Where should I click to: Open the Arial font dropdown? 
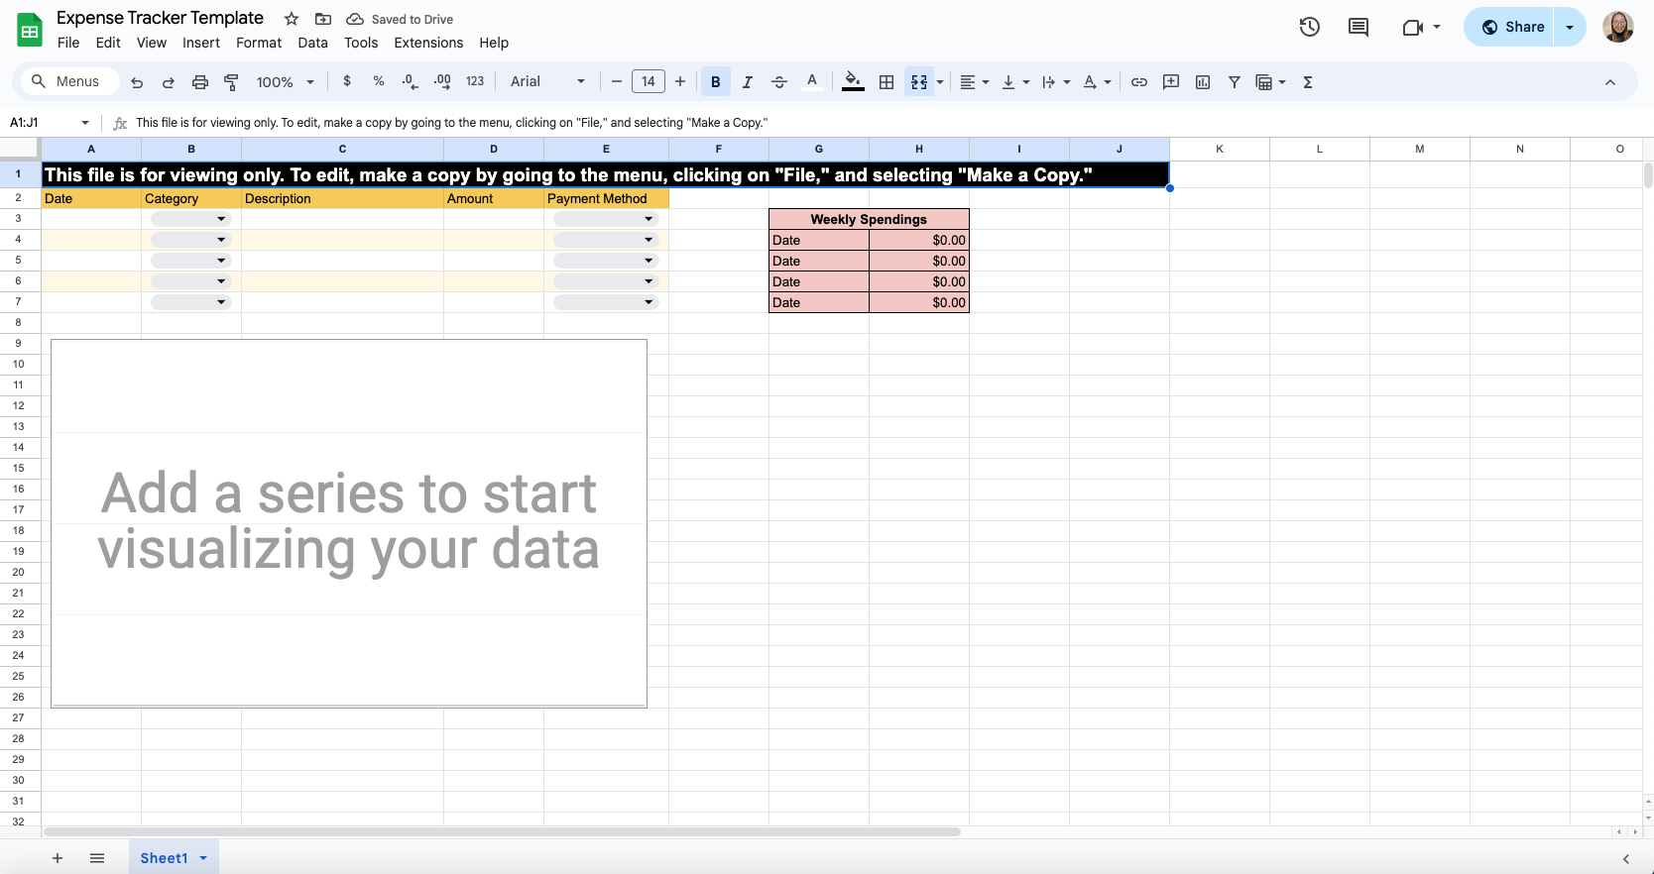click(x=547, y=82)
